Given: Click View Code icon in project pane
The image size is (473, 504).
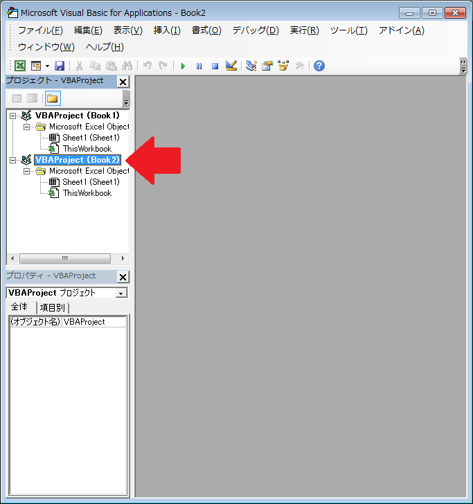Looking at the screenshot, I should point(17,98).
